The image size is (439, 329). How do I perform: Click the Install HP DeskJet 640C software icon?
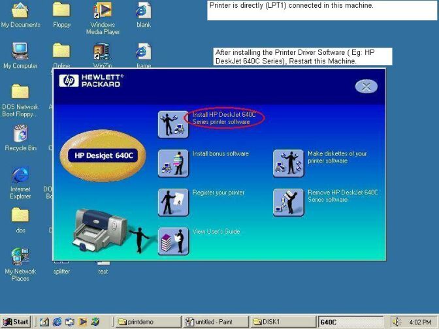(x=173, y=123)
